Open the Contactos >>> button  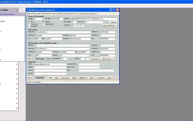point(96,59)
